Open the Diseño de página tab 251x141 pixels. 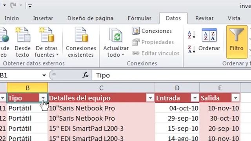click(90, 18)
